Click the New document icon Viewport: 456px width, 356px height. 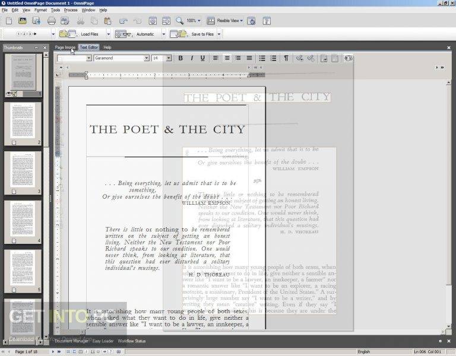tap(9, 21)
